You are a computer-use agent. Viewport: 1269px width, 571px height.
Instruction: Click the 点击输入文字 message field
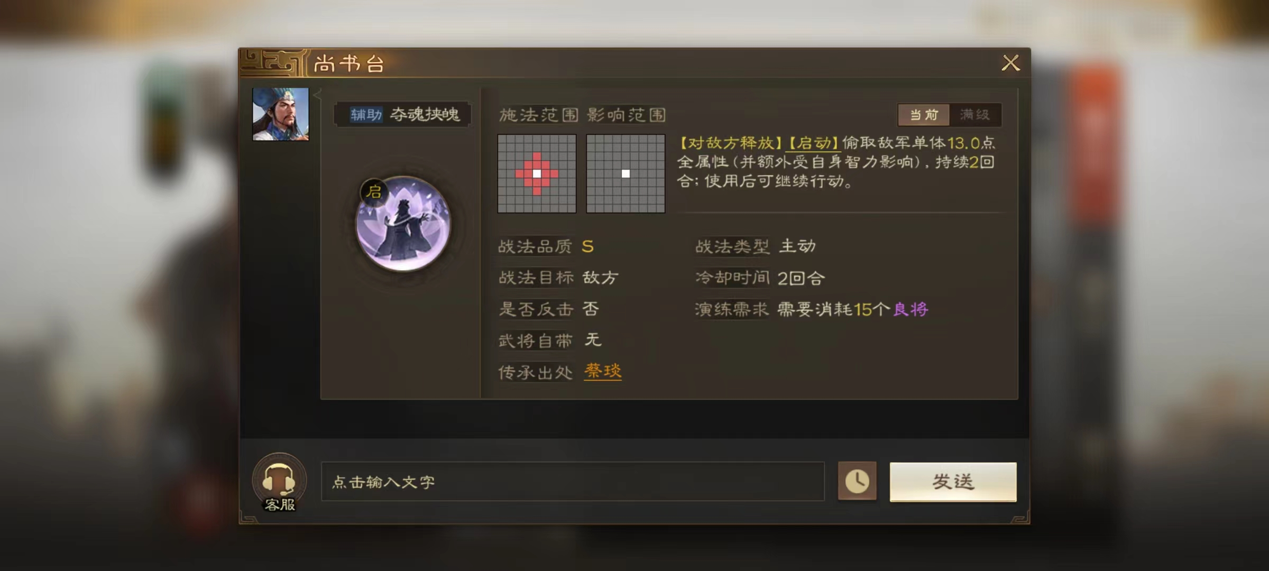tap(573, 482)
